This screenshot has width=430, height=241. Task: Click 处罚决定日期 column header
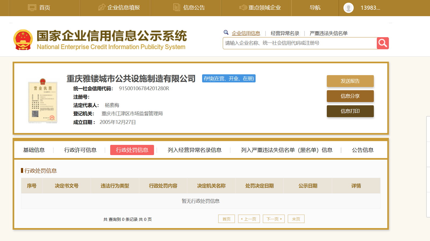(x=260, y=186)
